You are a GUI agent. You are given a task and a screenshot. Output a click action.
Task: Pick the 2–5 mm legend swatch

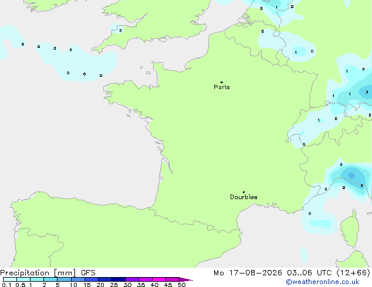(x=50, y=279)
